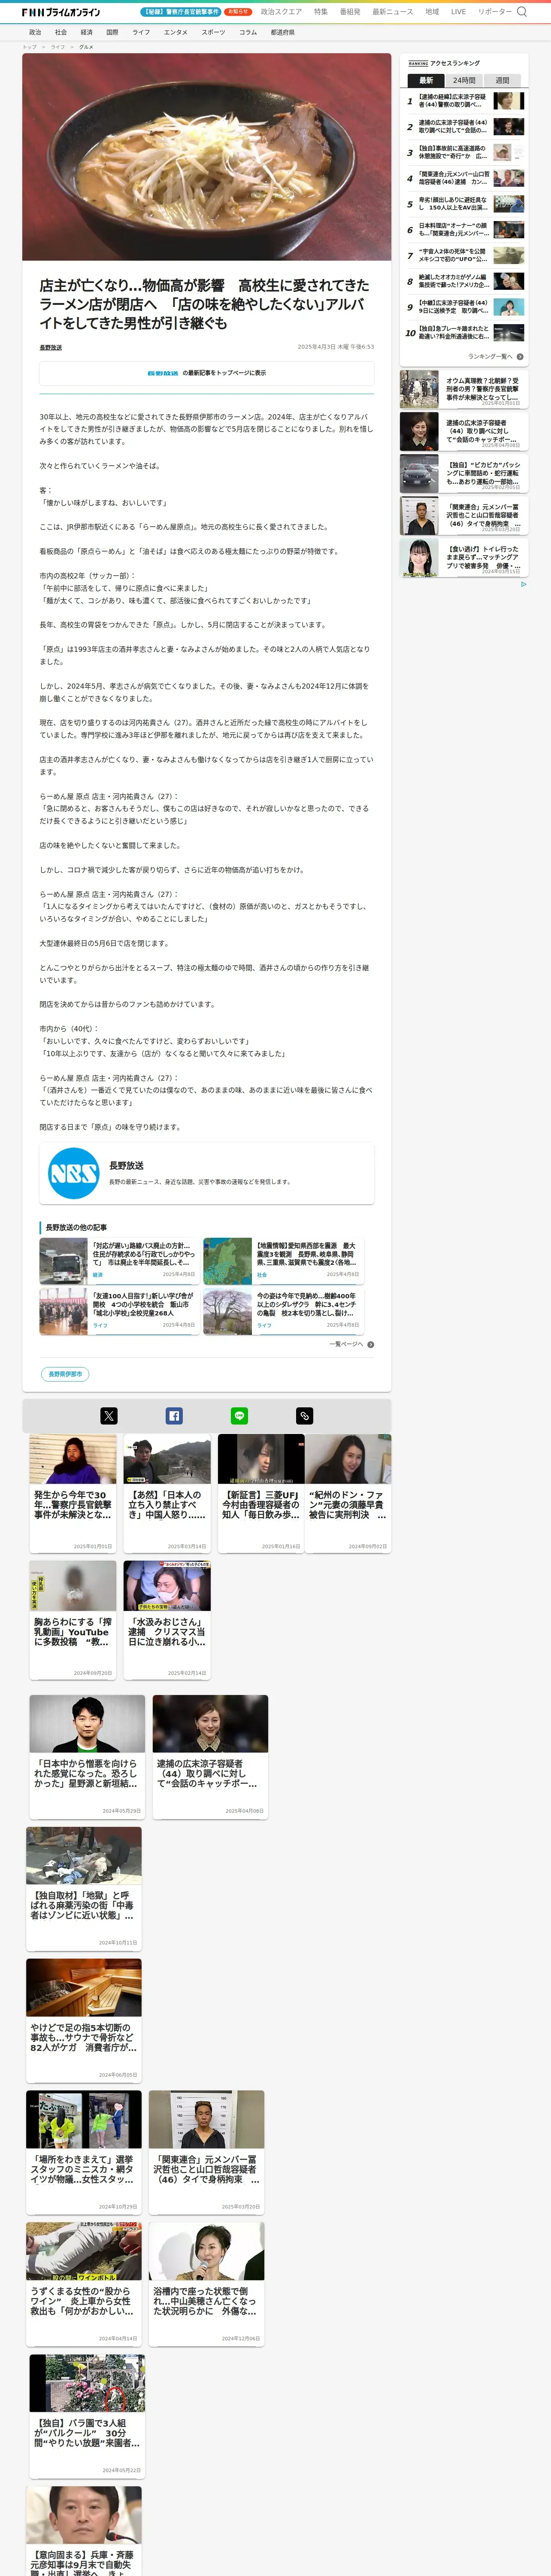The width and height of the screenshot is (551, 2576).
Task: Click the 長野放送 byline under the headline
Action: [x=50, y=347]
